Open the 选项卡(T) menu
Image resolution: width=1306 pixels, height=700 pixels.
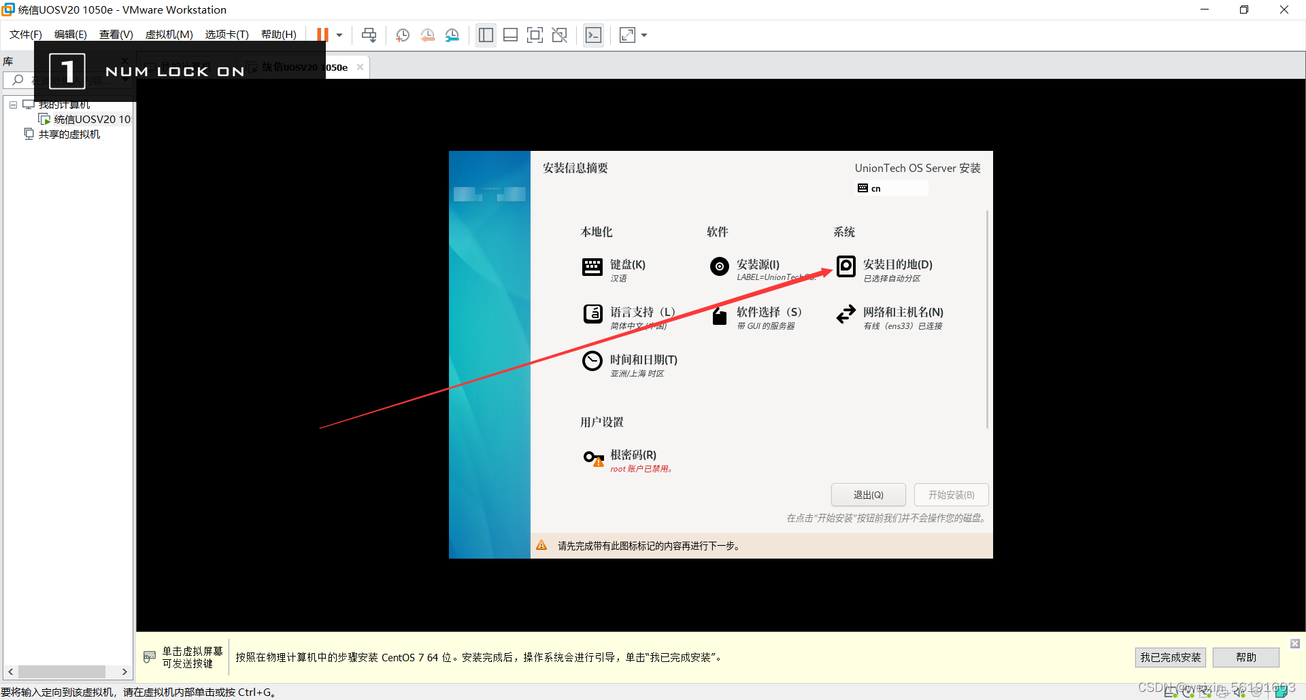coord(227,35)
